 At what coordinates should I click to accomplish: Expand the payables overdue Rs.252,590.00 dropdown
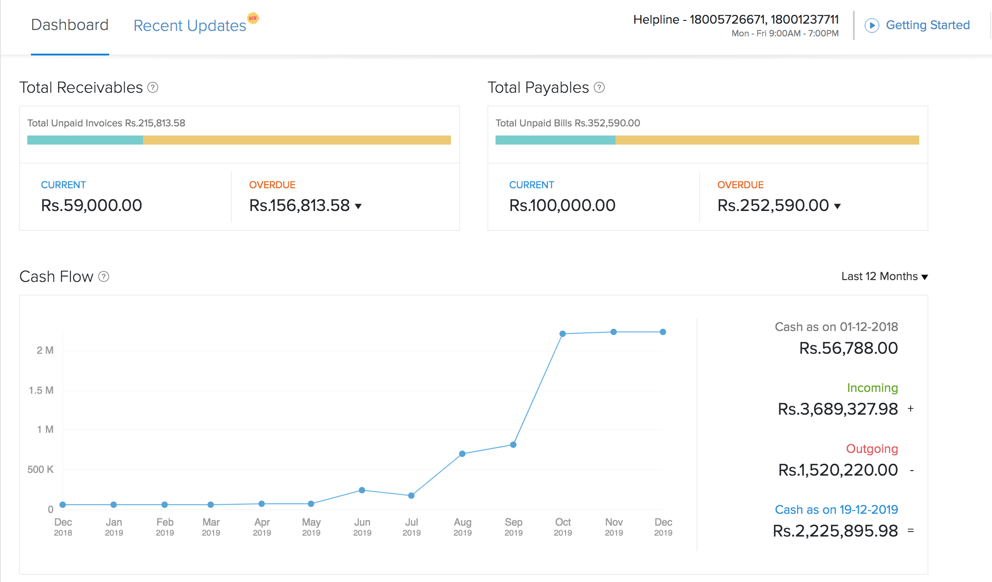pos(837,206)
